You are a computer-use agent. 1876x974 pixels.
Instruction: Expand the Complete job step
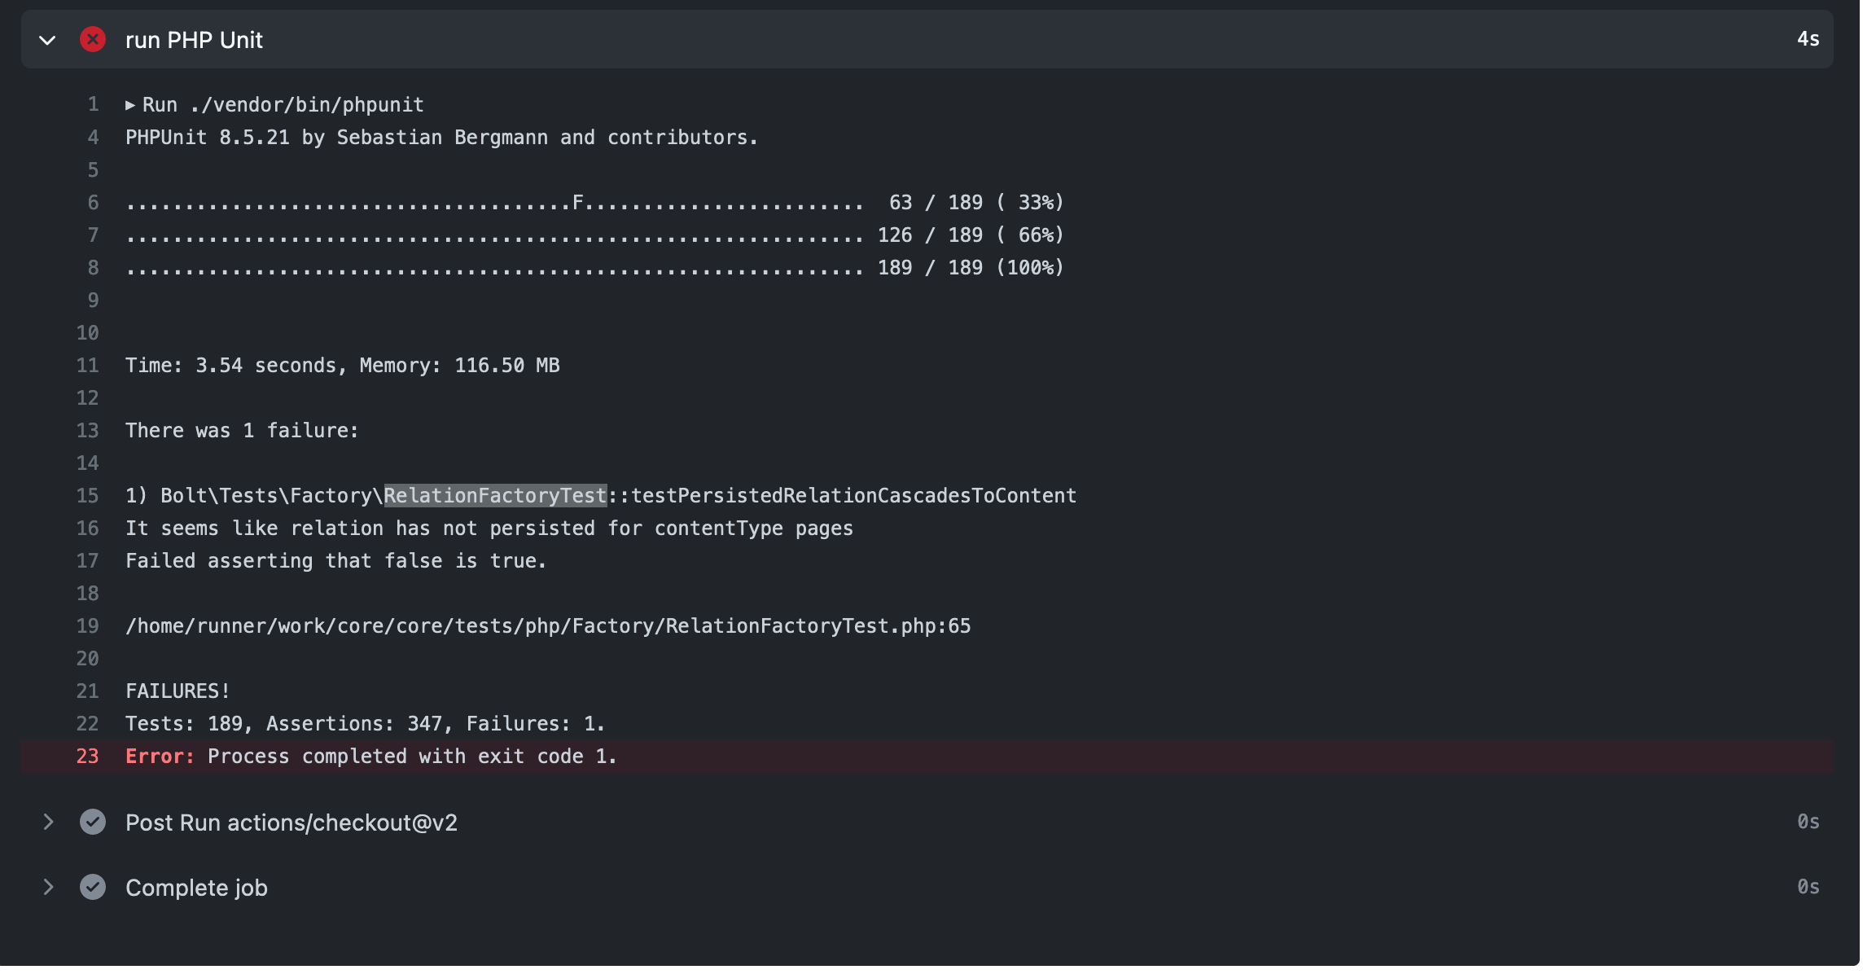point(48,887)
